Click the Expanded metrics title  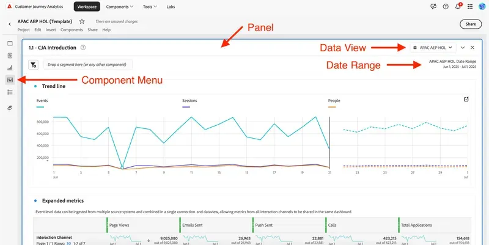pos(63,201)
